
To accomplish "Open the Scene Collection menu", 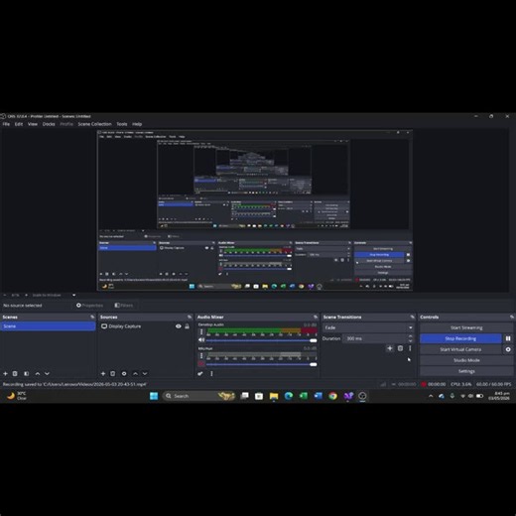I will pos(94,124).
